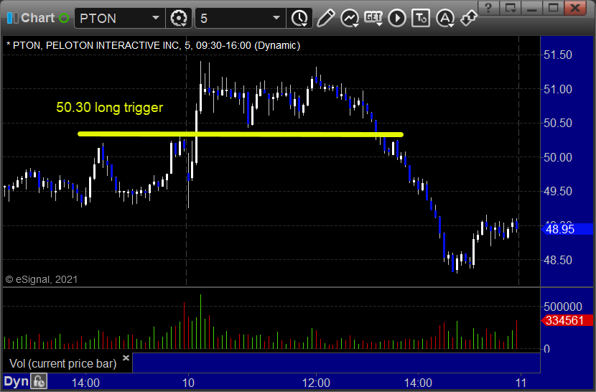Image resolution: width=596 pixels, height=392 pixels.
Task: Click the 50.00 price axis label
Action: (x=558, y=157)
